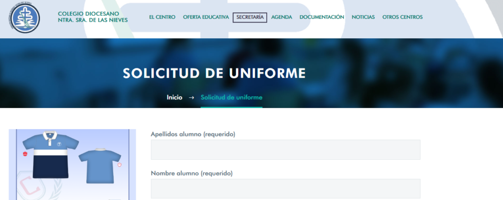Go to the Agenda page
The height and width of the screenshot is (200, 503).
pyautogui.click(x=281, y=17)
